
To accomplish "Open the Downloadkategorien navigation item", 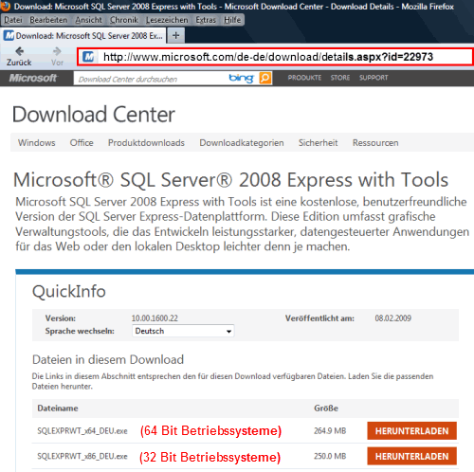I will tap(242, 143).
